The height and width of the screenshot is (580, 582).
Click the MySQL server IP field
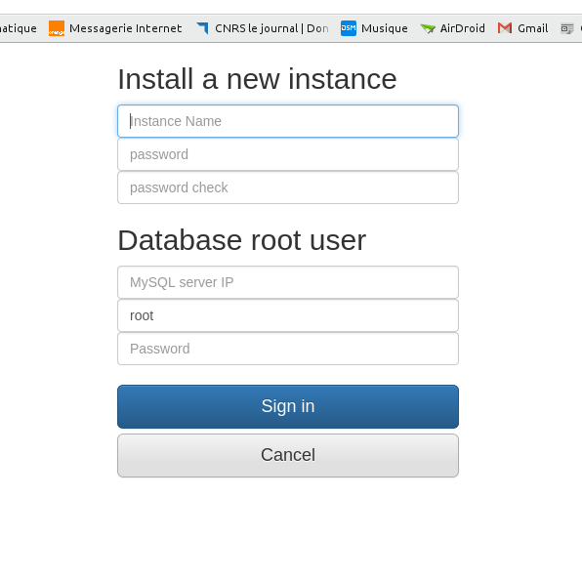tap(288, 282)
